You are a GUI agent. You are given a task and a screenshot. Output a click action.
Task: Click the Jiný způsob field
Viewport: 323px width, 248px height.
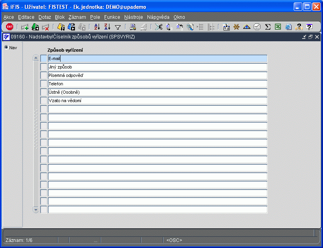(x=157, y=67)
